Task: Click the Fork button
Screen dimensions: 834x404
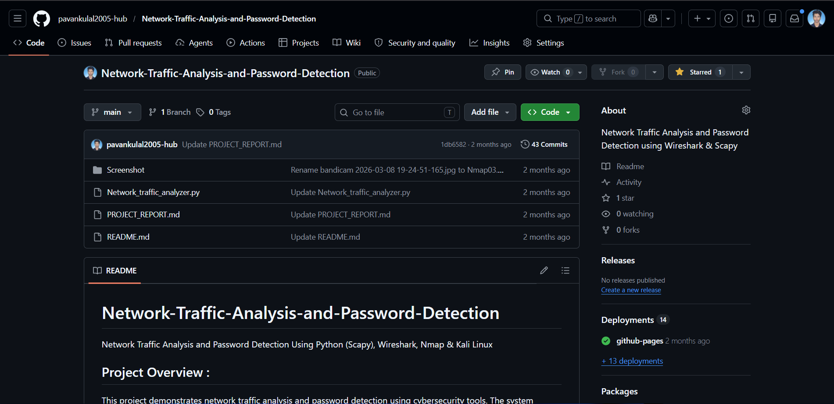Action: click(618, 72)
